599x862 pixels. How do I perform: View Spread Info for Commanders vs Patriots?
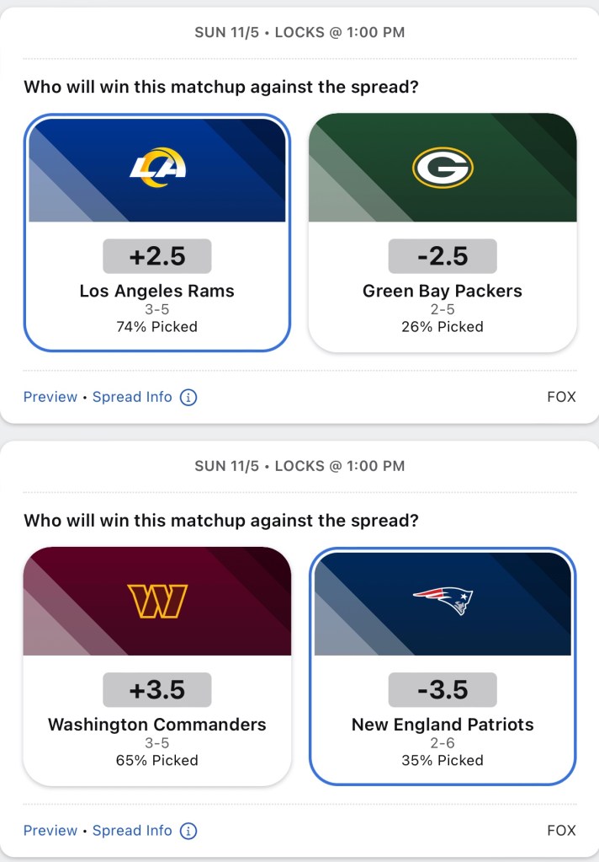(x=132, y=831)
